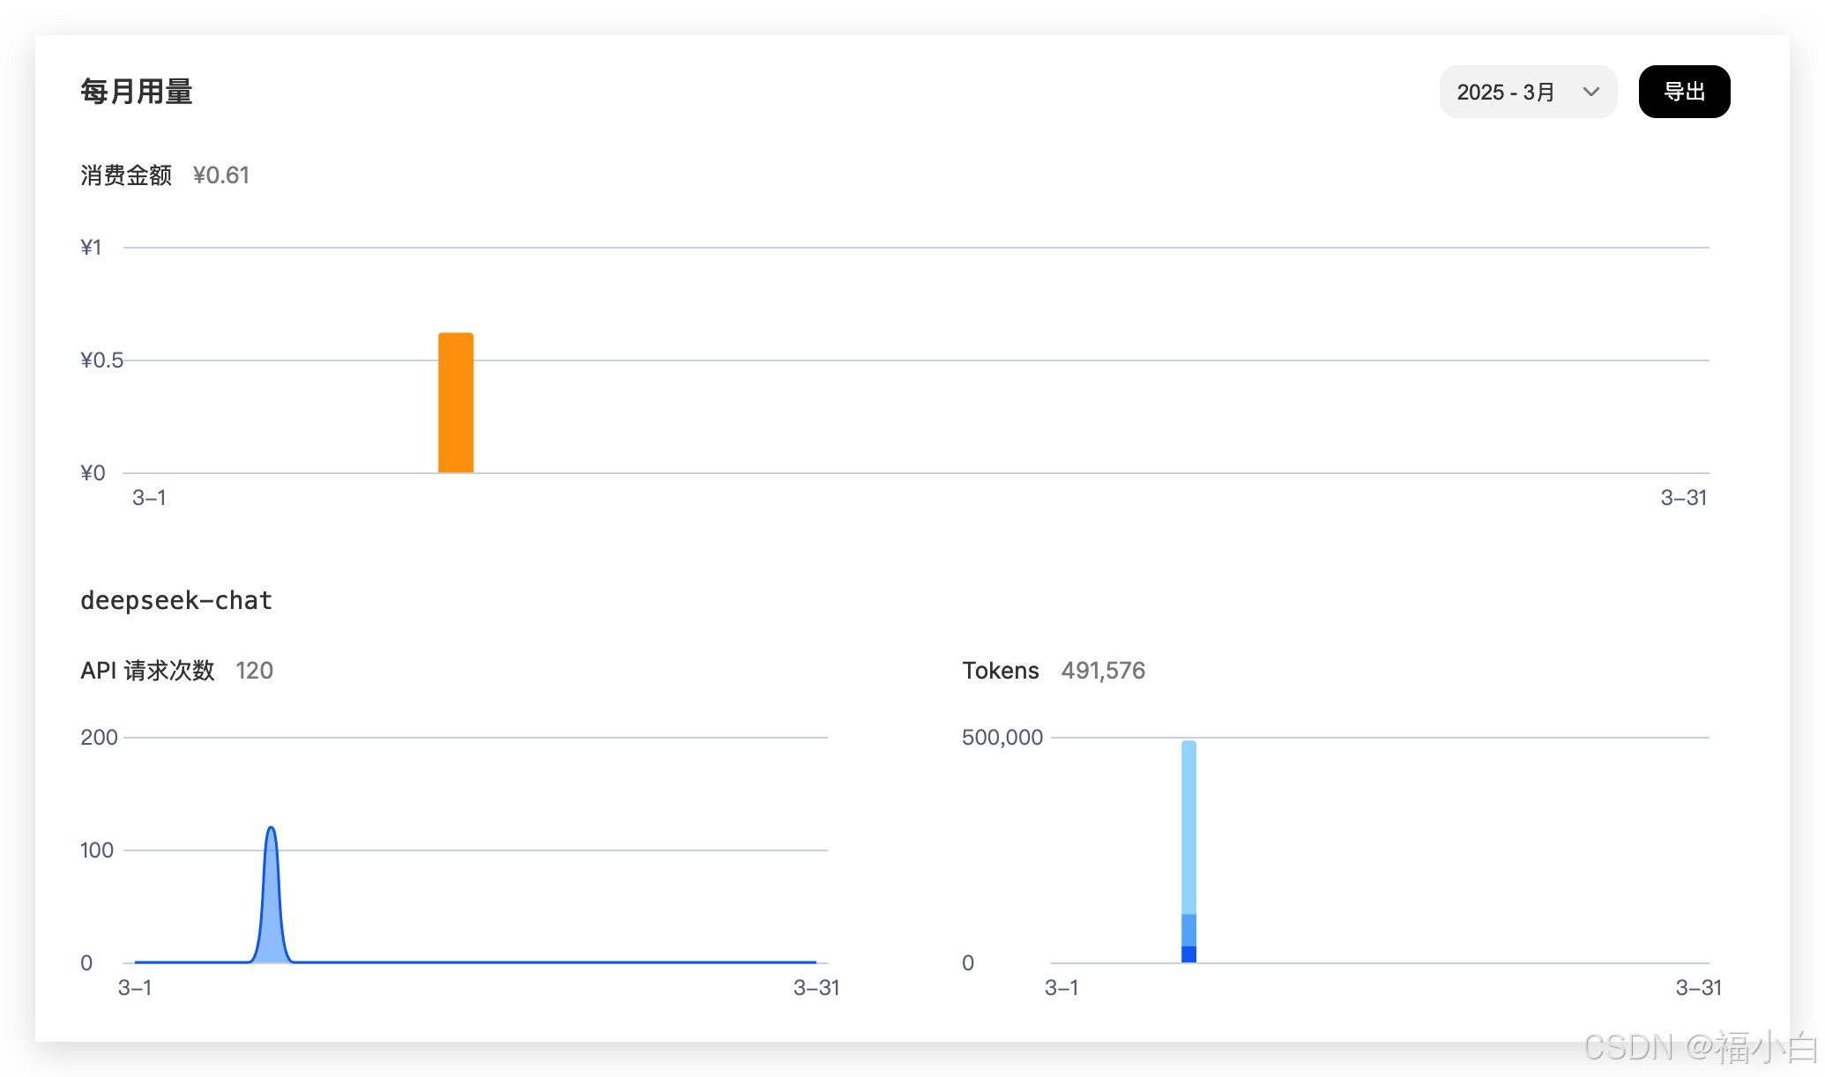The image size is (1825, 1077).
Task: Click the 3-31 label on spending chart
Action: (1683, 498)
